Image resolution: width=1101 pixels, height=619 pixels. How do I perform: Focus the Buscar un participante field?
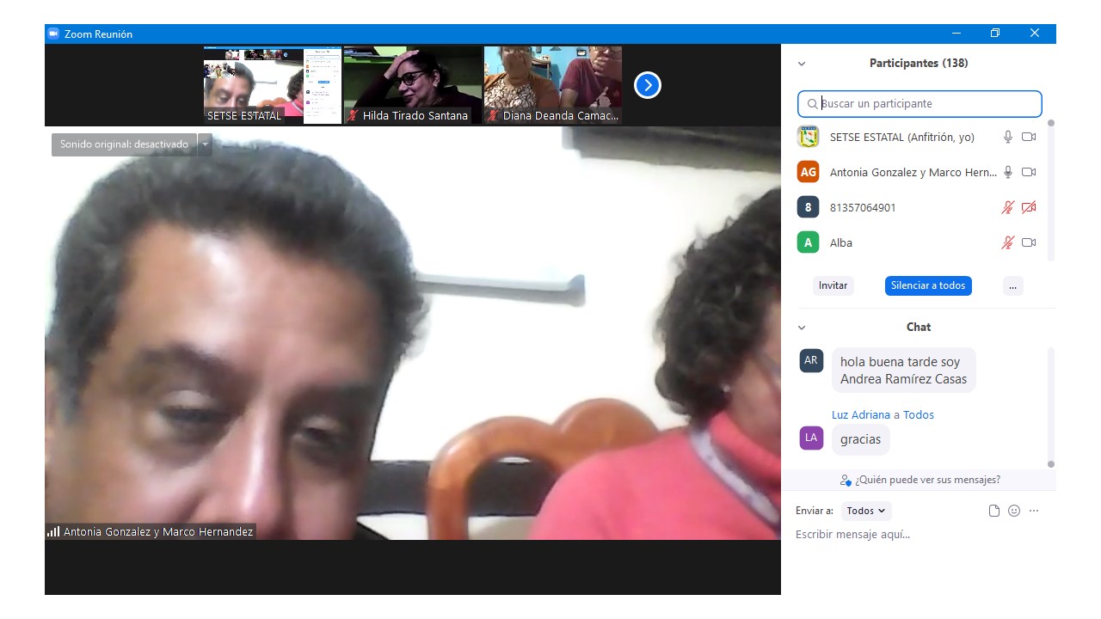(920, 104)
